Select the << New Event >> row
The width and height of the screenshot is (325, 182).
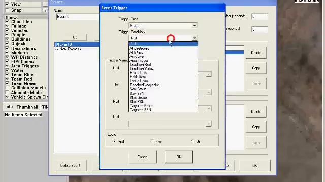[77, 49]
